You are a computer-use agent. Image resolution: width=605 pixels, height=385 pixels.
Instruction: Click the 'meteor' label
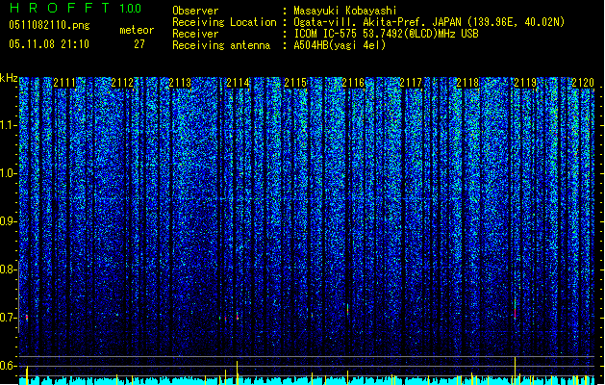(x=137, y=30)
